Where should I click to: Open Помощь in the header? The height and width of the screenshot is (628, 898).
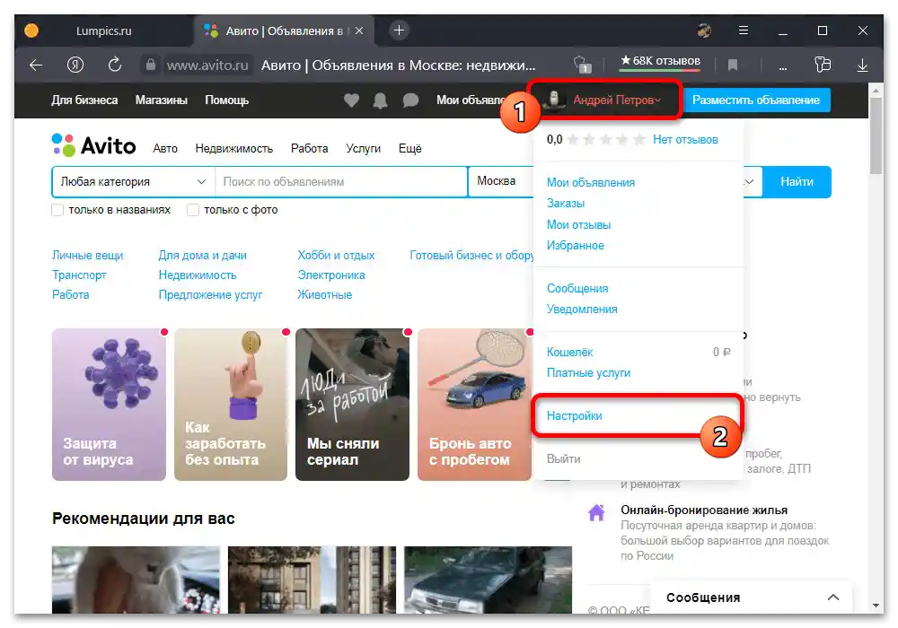pyautogui.click(x=227, y=100)
